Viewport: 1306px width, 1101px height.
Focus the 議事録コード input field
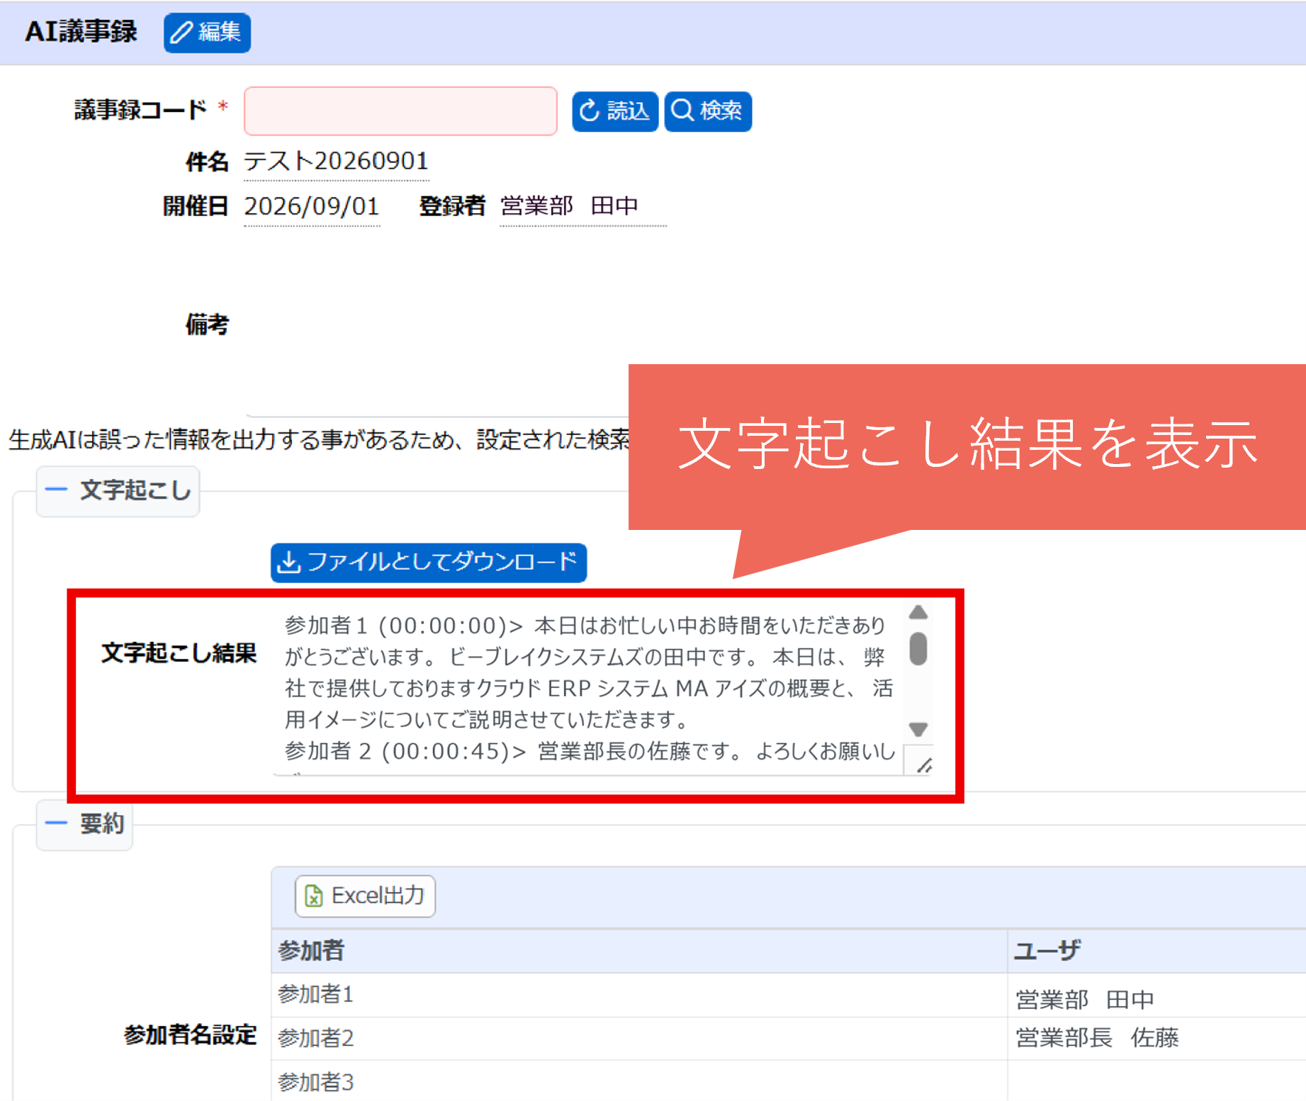400,111
